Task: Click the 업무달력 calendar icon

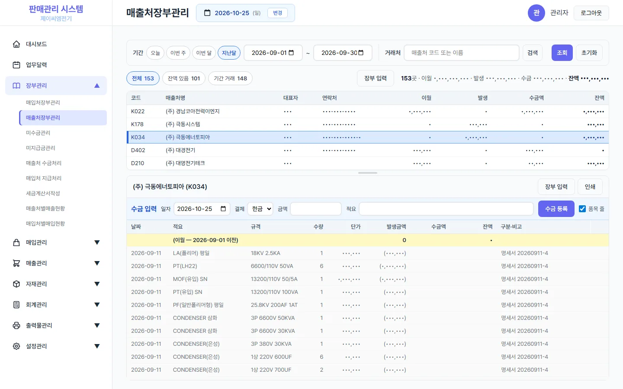Action: [x=16, y=65]
